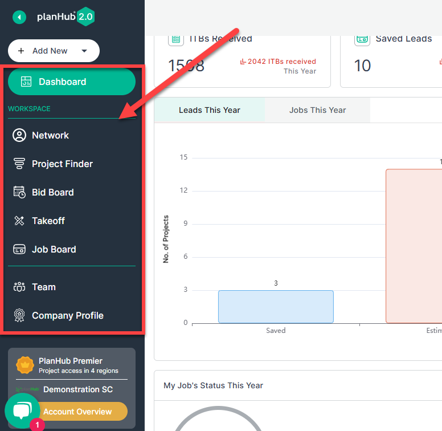Viewport: 442px width, 431px height.
Task: Open the Bid Board page
Action: pyautogui.click(x=53, y=192)
